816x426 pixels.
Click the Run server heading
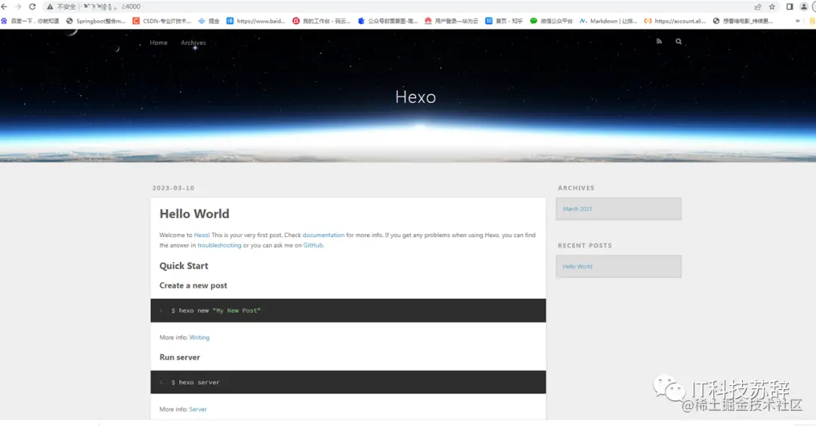click(180, 357)
